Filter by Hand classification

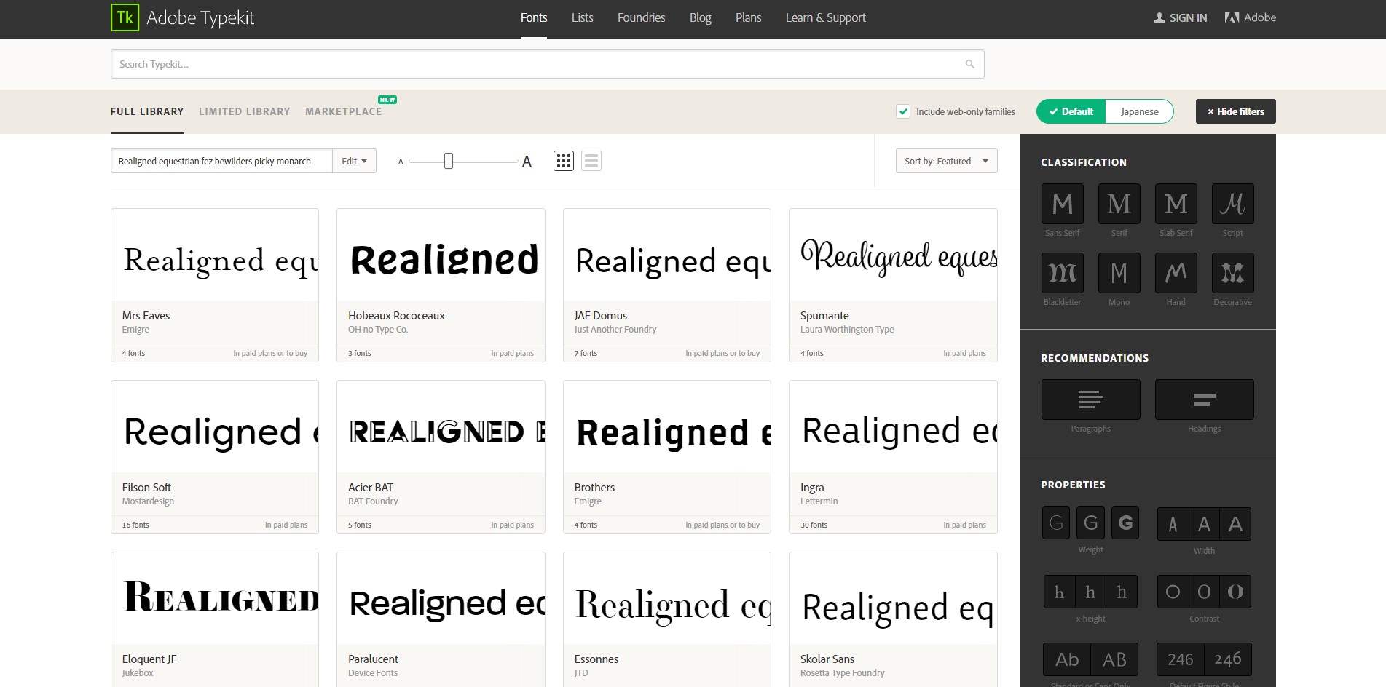click(1176, 273)
